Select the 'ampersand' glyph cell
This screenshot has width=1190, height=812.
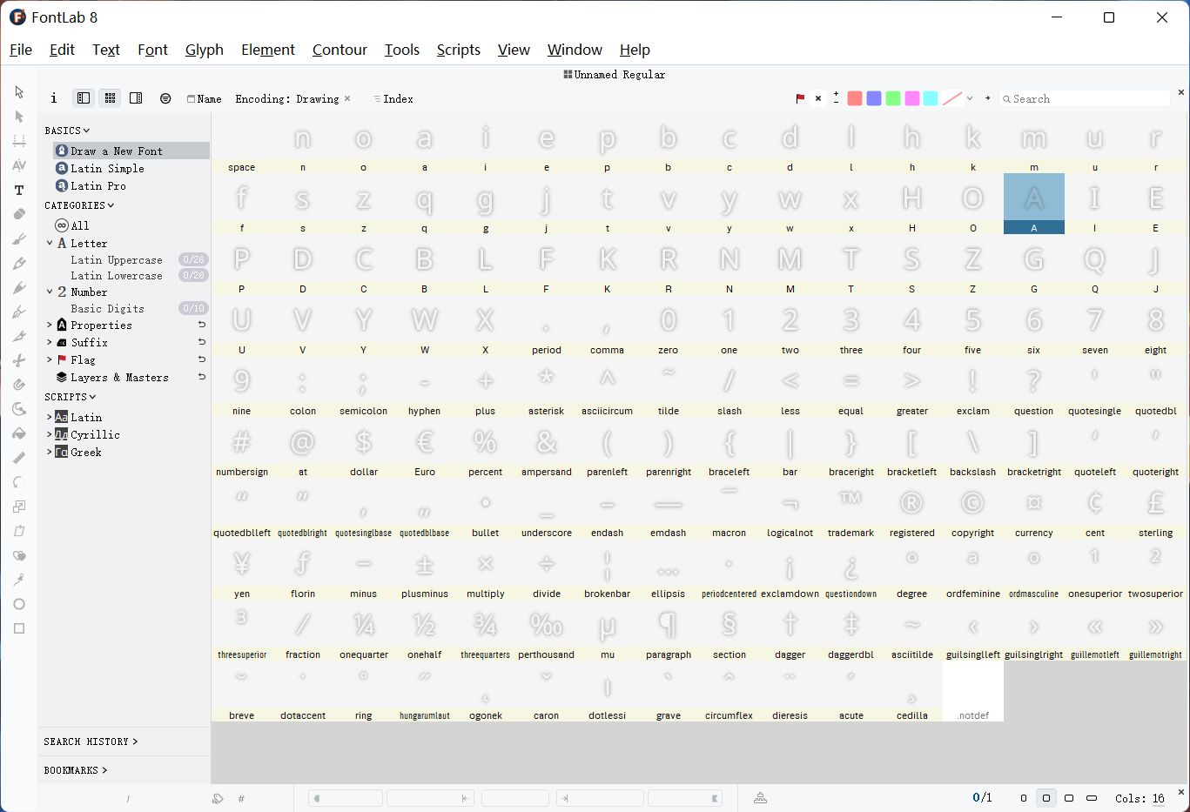547,447
